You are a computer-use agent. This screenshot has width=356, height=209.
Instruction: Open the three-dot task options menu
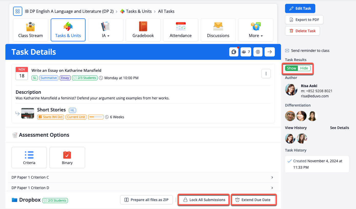click(266, 74)
